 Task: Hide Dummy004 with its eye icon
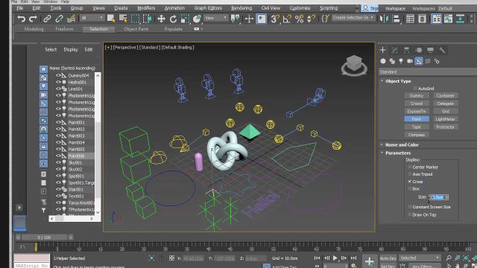[x=58, y=75]
